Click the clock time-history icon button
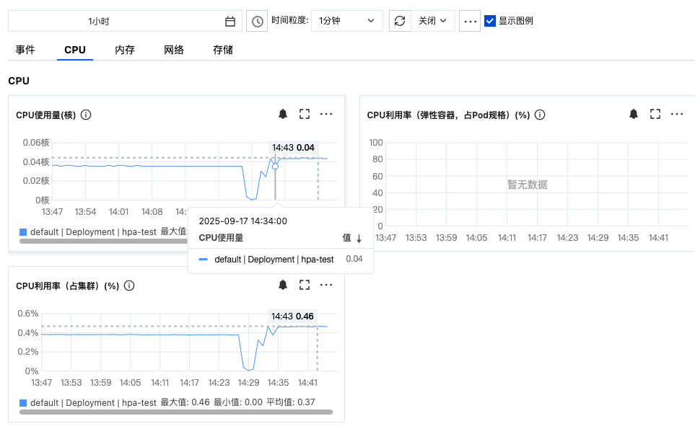The width and height of the screenshot is (695, 429). click(257, 21)
